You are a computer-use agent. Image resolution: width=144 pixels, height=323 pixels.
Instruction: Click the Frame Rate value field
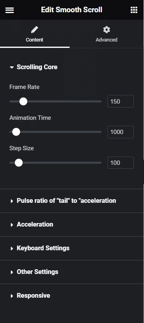coord(120,101)
